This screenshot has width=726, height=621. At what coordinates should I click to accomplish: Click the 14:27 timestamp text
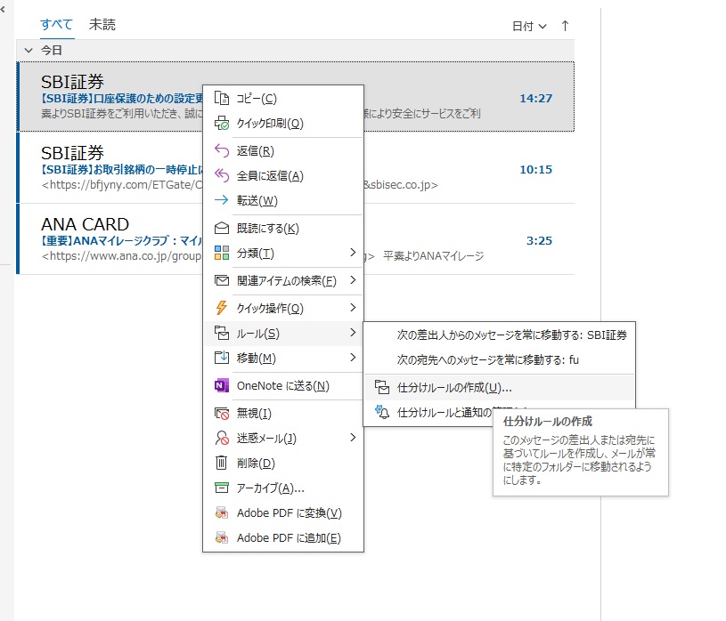(x=535, y=99)
